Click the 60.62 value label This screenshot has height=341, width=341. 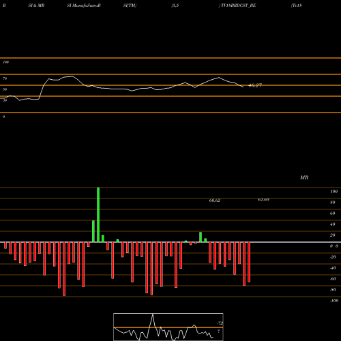click(215, 201)
